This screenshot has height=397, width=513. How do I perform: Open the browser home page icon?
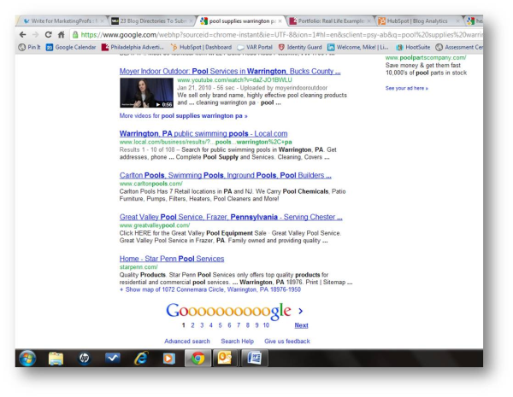point(62,35)
